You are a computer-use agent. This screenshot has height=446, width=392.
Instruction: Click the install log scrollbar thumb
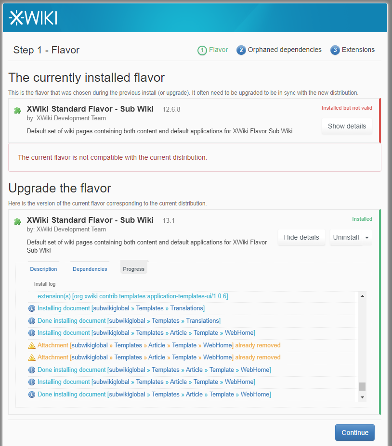363,386
